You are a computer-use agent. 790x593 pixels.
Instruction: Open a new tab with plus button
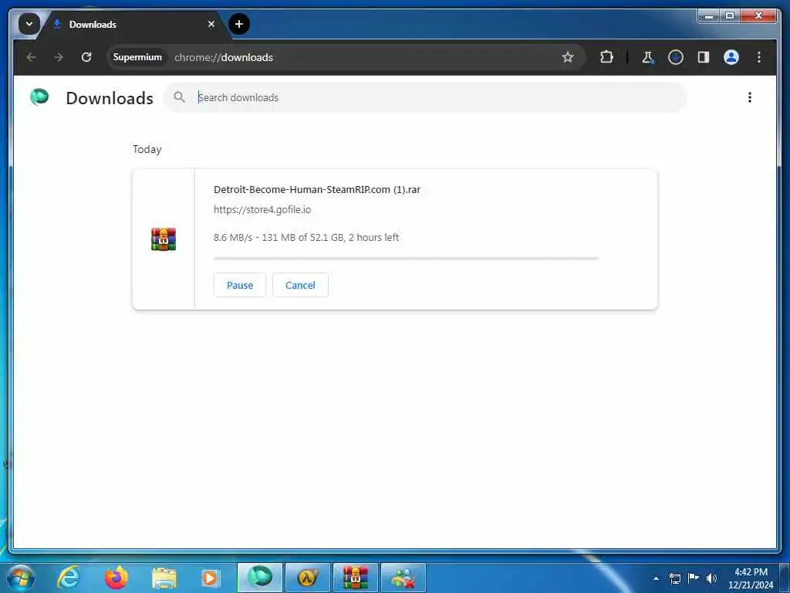(239, 24)
